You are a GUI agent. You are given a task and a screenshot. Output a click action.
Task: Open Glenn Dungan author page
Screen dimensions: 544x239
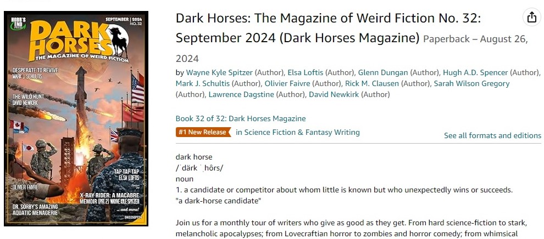coord(383,72)
